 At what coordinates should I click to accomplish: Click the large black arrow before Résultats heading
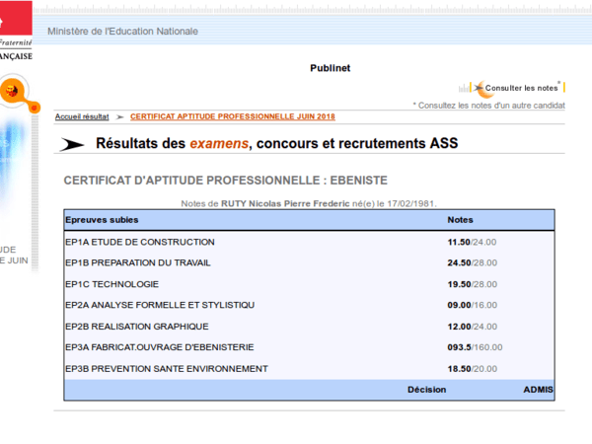pyautogui.click(x=73, y=144)
